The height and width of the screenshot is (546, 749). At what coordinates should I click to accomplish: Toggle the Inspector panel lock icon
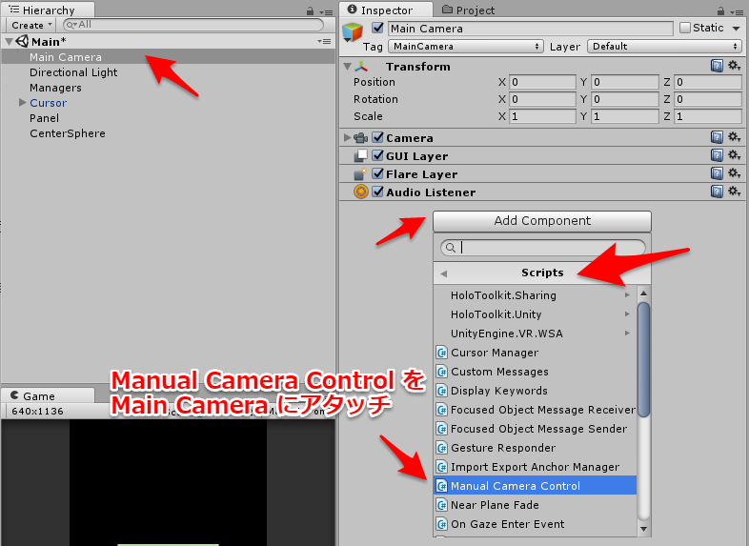720,10
